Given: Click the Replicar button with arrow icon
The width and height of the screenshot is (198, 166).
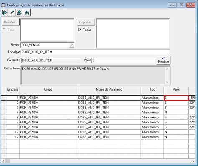Looking at the screenshot, I should [x=163, y=60].
